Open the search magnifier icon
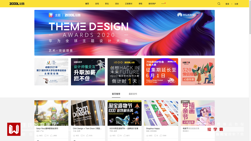Viewport: 251px width, 141px height. click(x=219, y=4)
